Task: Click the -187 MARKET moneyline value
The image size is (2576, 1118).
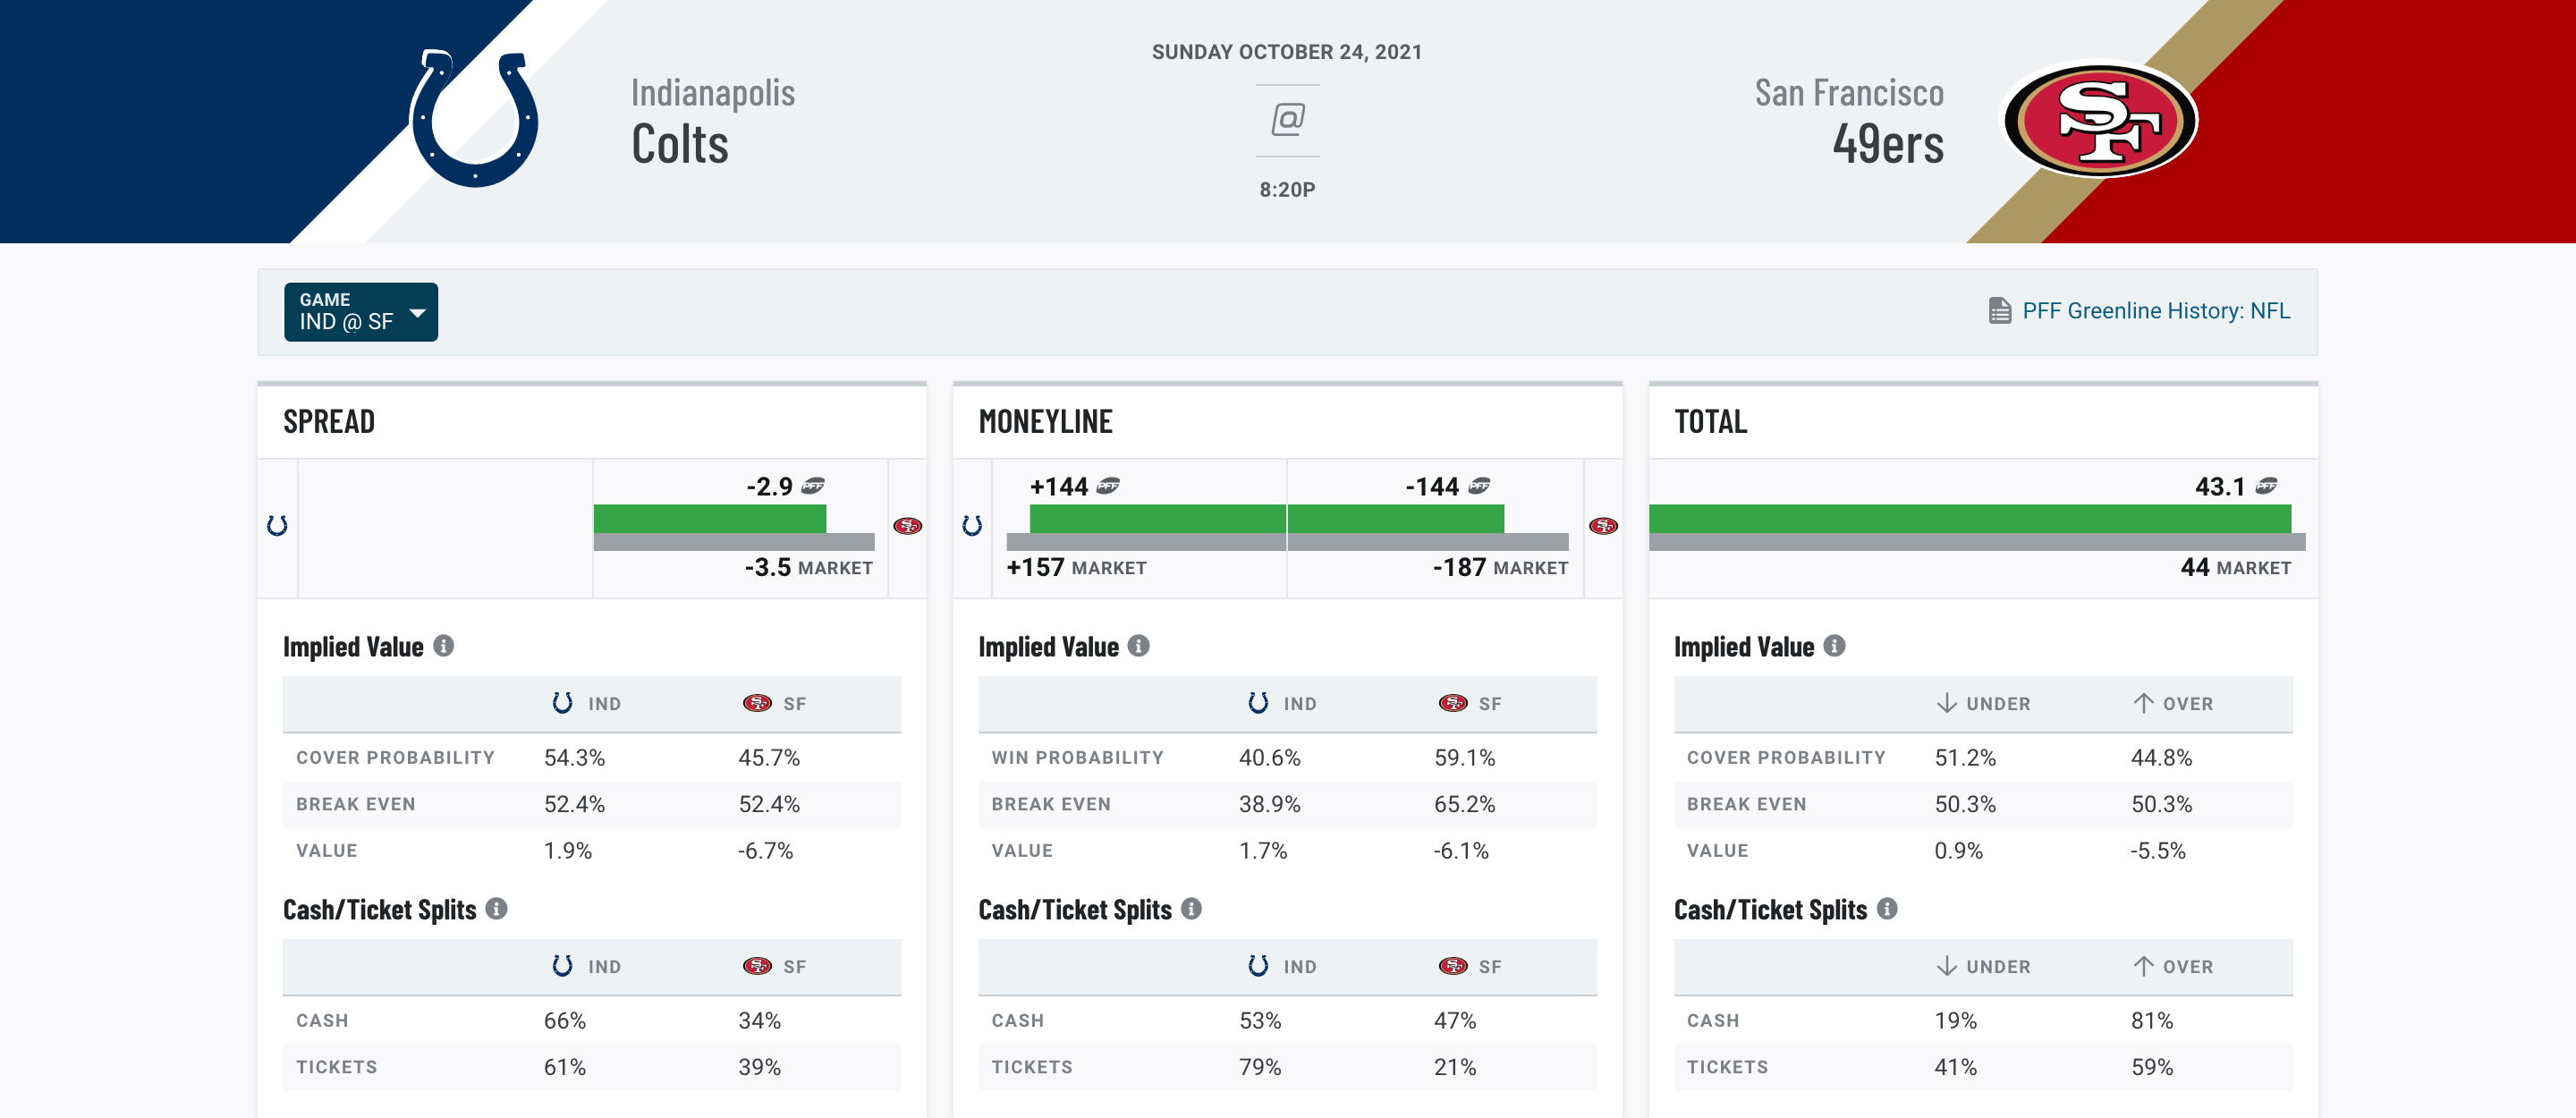Action: coord(1500,568)
